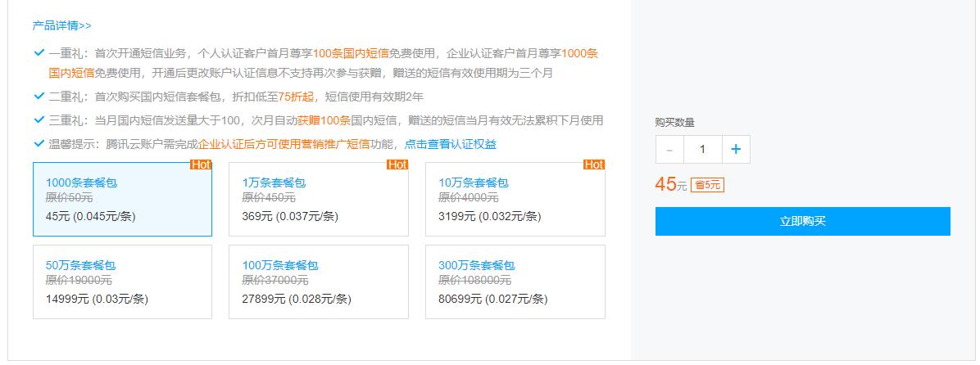Click the checkmark icon beside 二重礼

click(39, 97)
